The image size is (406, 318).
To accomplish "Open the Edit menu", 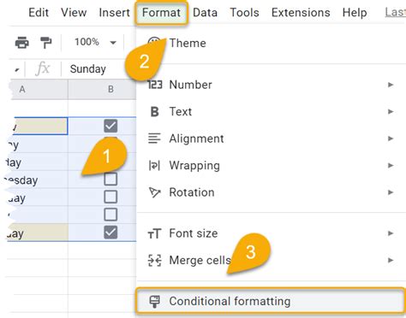I will (39, 13).
